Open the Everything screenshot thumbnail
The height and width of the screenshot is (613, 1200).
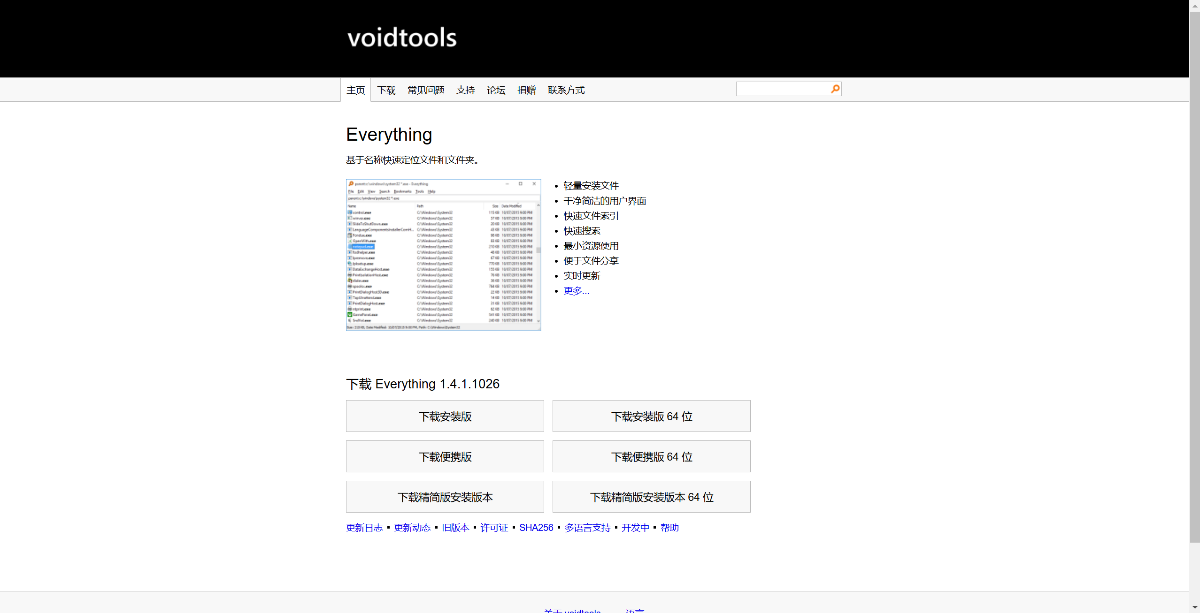[x=443, y=255]
